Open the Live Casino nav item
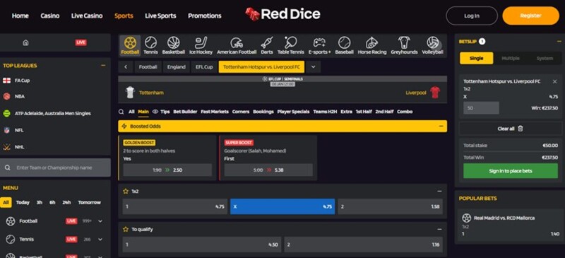The width and height of the screenshot is (565, 258). (87, 16)
